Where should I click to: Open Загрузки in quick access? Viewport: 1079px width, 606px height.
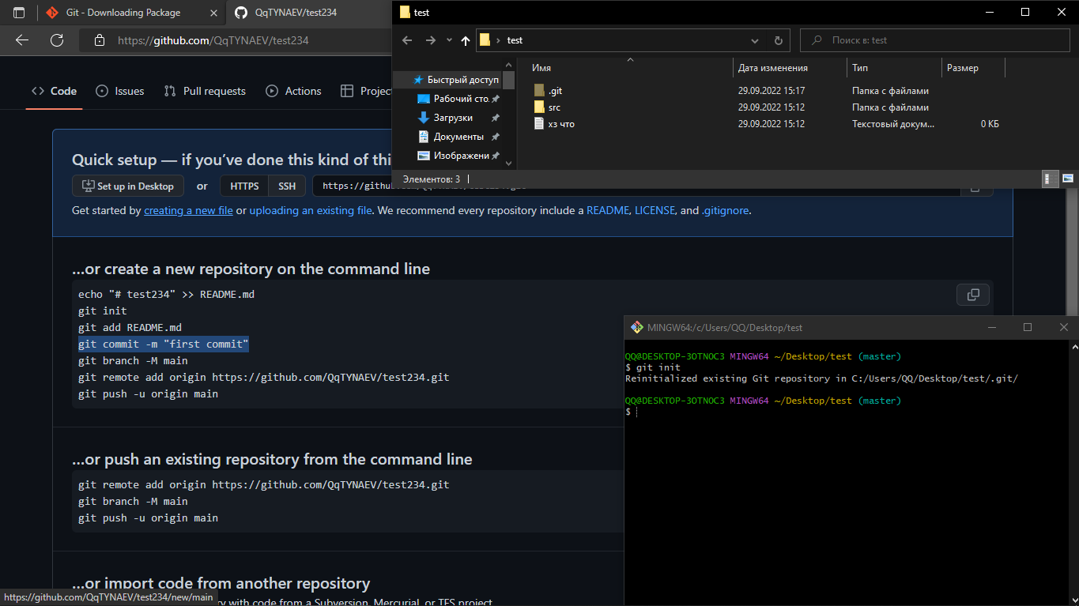(453, 118)
